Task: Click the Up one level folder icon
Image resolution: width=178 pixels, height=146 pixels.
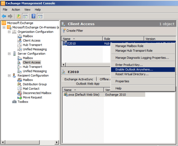Action: click(x=19, y=16)
